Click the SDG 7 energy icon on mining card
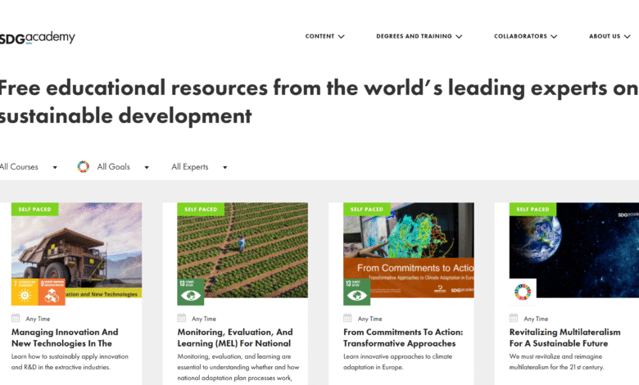This screenshot has height=385, width=639. coord(25,292)
